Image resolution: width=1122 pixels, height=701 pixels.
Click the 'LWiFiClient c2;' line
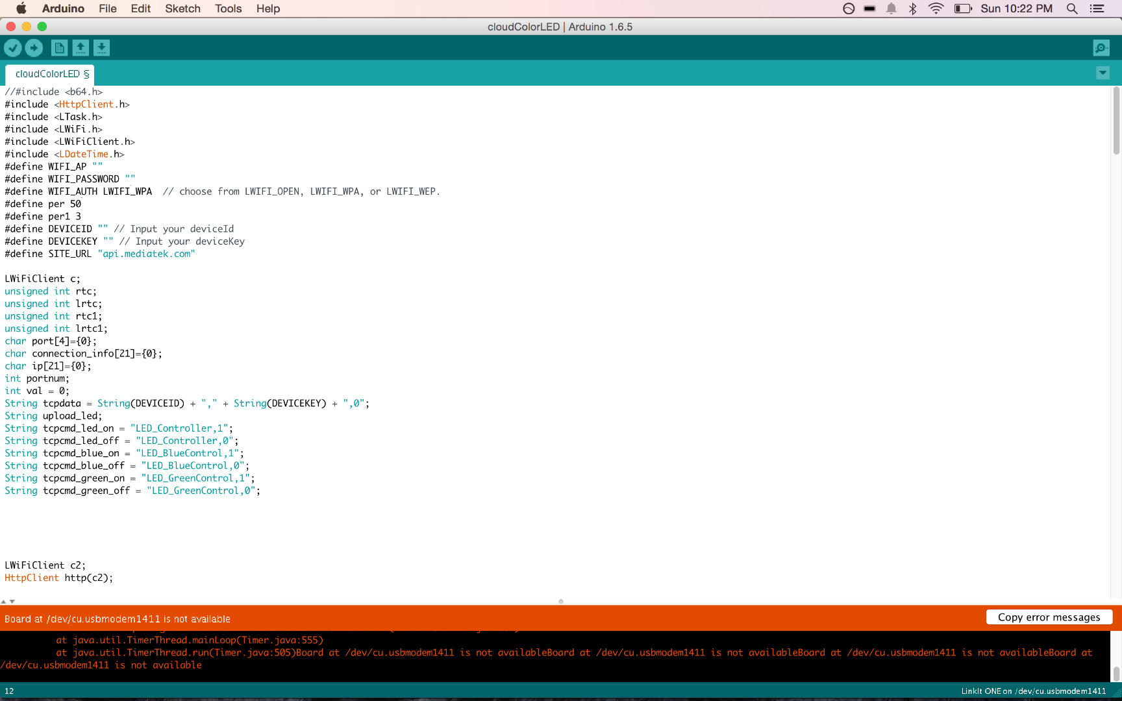pos(45,565)
